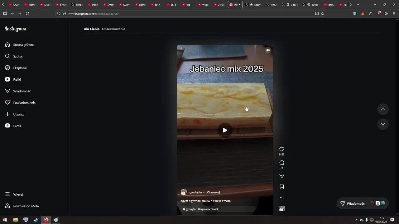
Task: Click the comment count 74
Action: click(282, 168)
